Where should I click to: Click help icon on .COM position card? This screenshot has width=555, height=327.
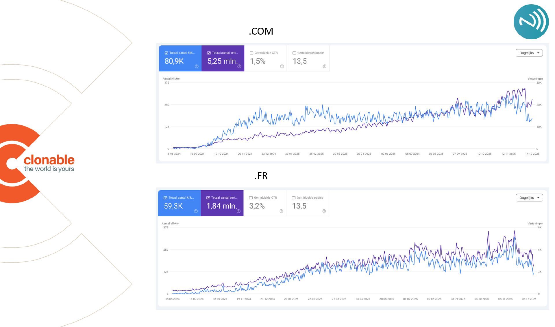(x=325, y=66)
